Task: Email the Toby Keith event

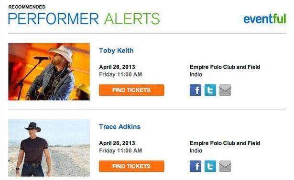Action: 225,90
